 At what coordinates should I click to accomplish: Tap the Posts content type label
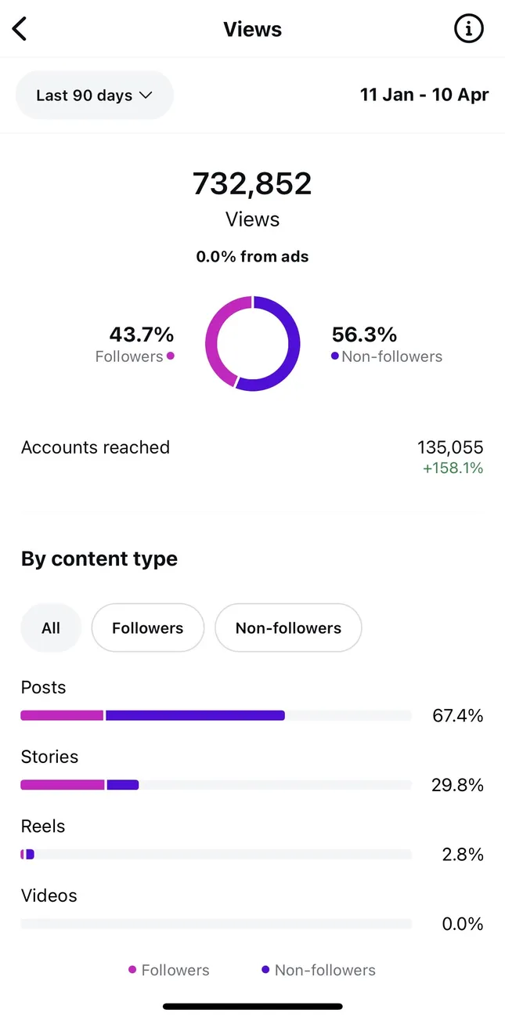(x=44, y=687)
